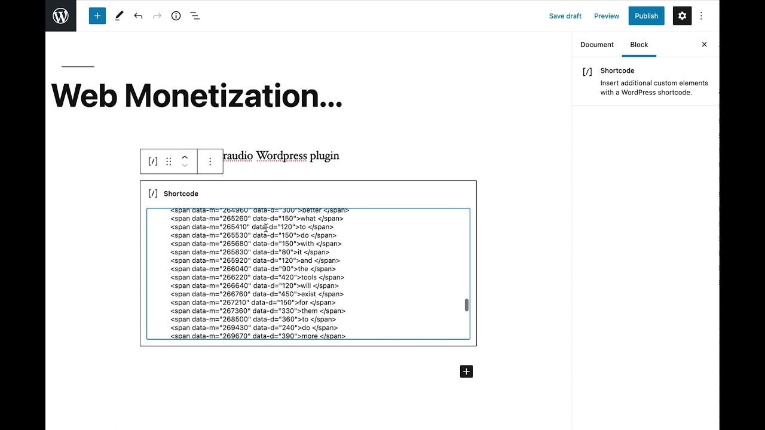Click the span line containing 'with'

tap(256, 244)
